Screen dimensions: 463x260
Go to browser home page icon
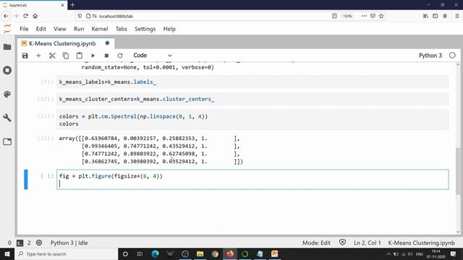pyautogui.click(x=35, y=16)
